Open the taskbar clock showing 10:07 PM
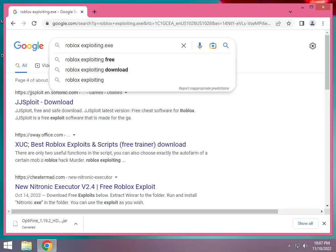Viewport: 336px width, 252px height. click(322, 246)
